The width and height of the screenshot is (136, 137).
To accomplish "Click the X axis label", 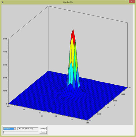I will coord(42,116).
